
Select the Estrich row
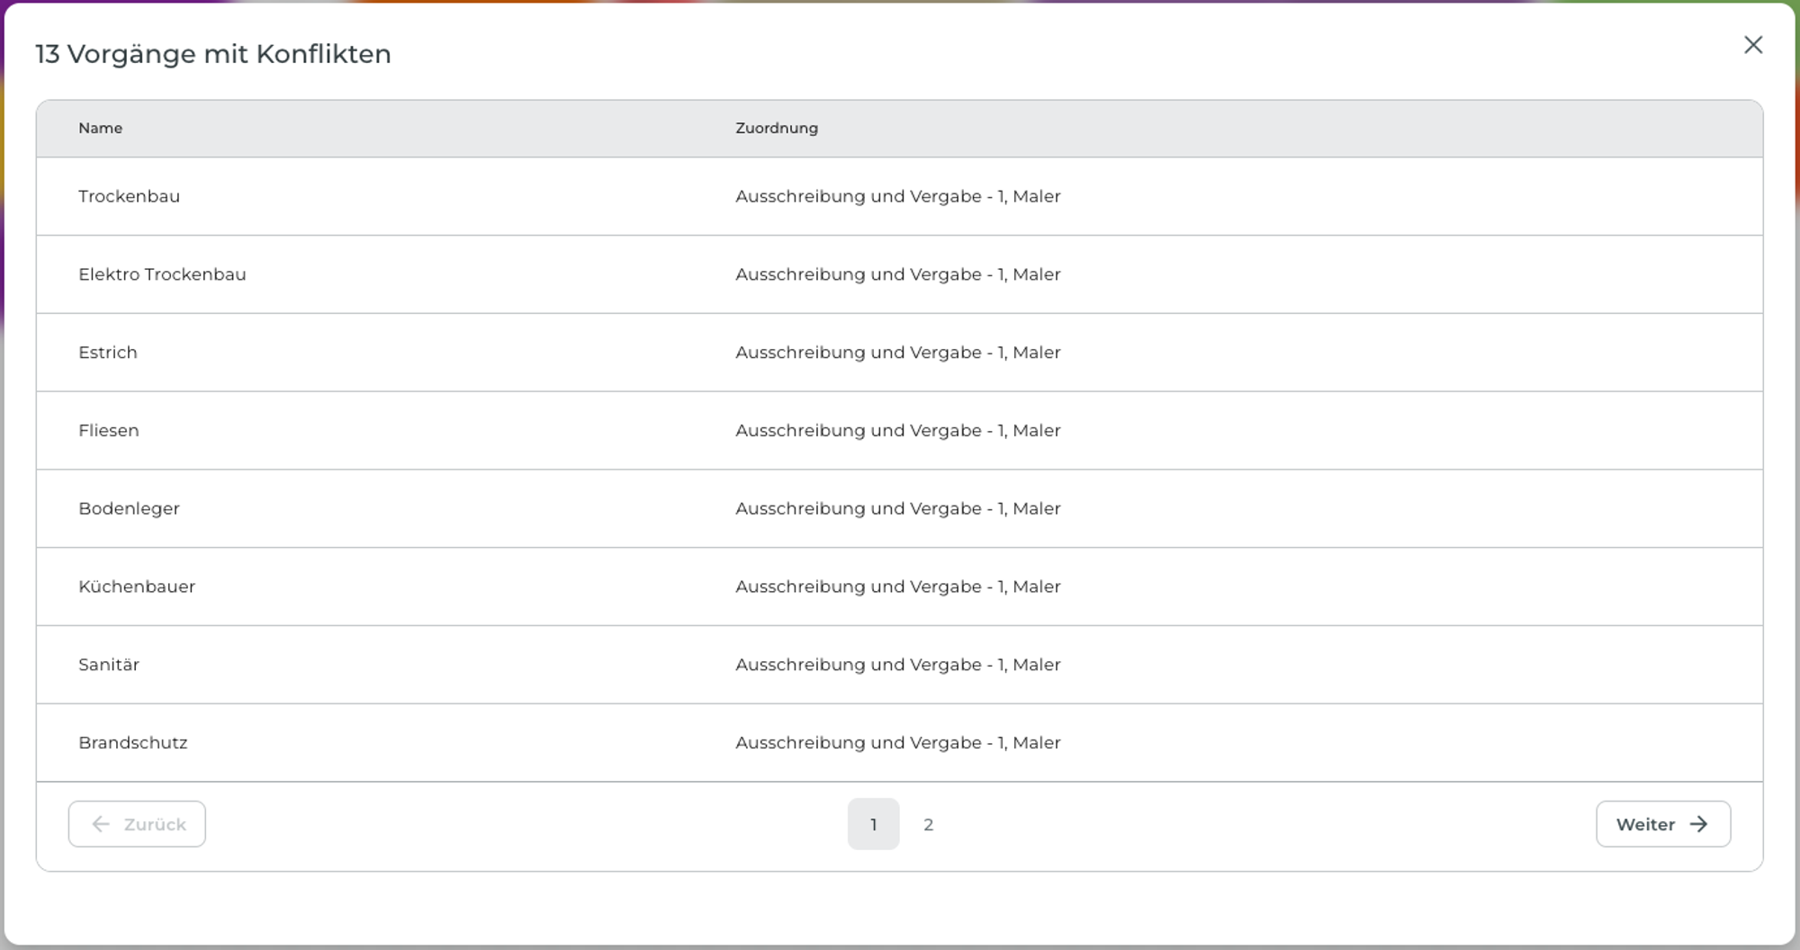(x=899, y=353)
